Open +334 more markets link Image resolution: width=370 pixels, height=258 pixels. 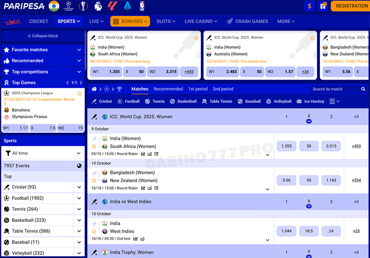(x=356, y=180)
